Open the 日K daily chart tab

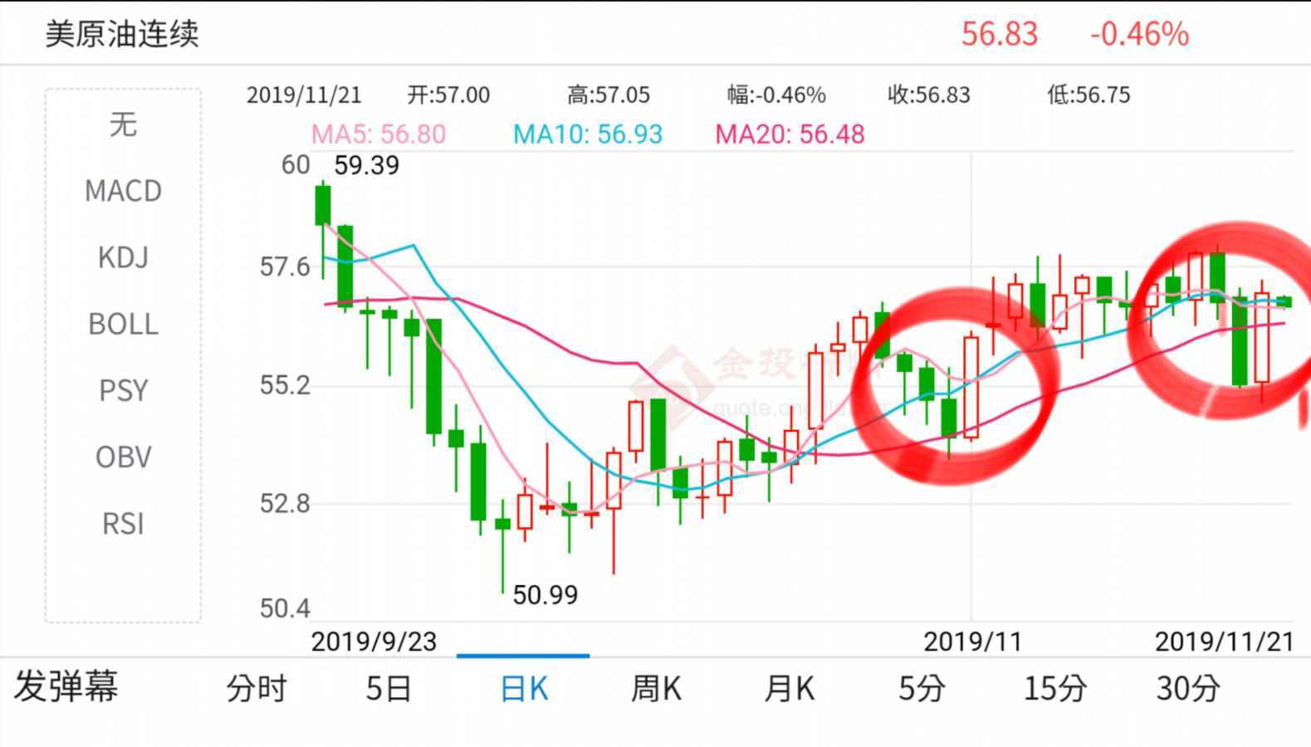(523, 688)
